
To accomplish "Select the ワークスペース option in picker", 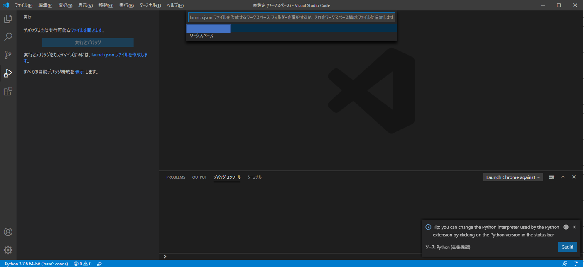I will [292, 36].
